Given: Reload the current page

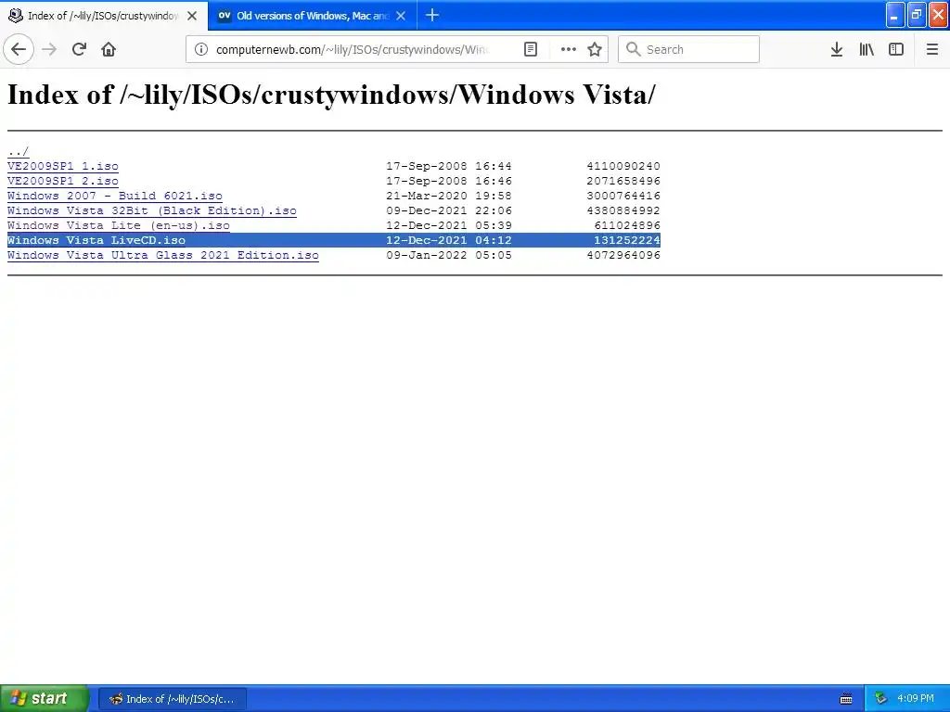Looking at the screenshot, I should click(79, 50).
